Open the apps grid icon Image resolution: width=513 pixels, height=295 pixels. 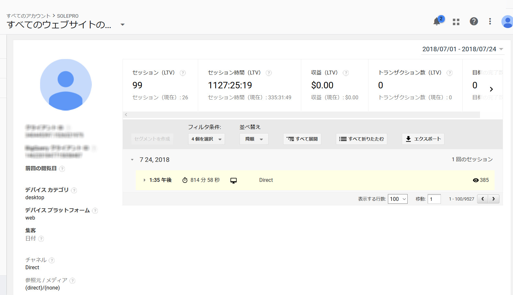[x=456, y=22]
